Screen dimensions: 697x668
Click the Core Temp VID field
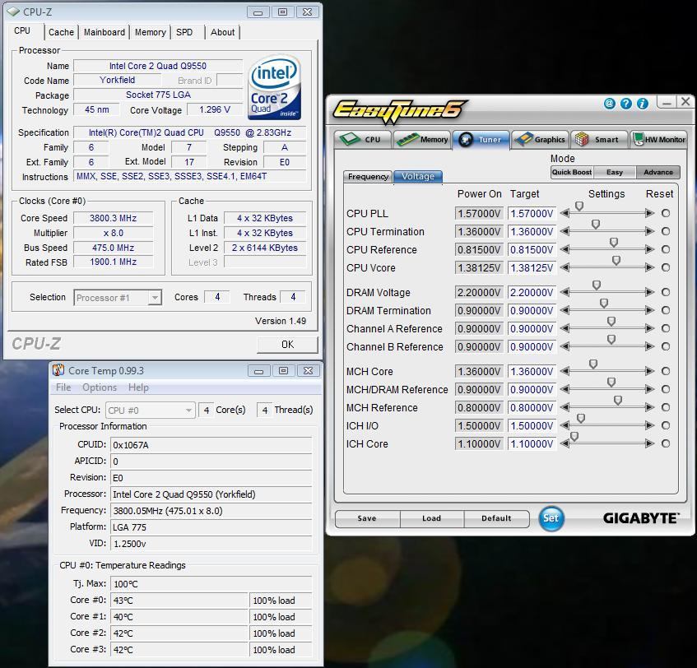coord(211,544)
